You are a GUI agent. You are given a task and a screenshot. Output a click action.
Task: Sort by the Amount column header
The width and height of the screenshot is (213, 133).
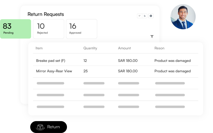pos(124,48)
